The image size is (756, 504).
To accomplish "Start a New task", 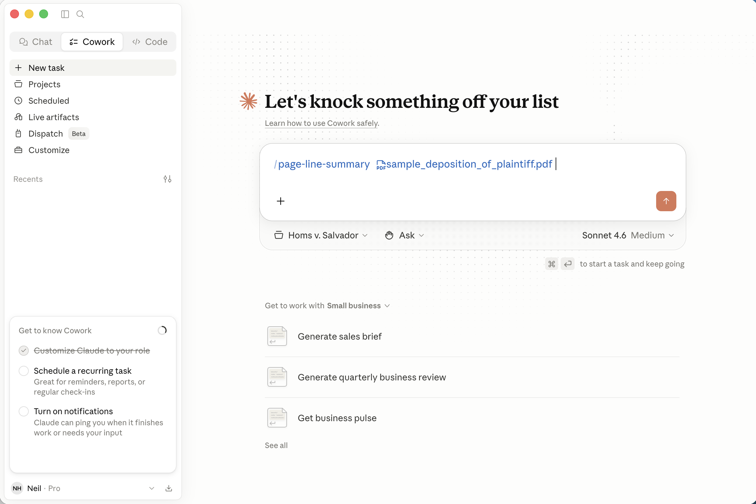I will click(x=93, y=68).
